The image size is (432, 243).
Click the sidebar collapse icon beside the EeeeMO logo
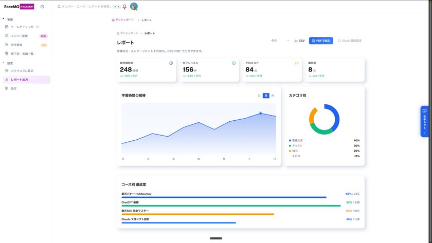[x=42, y=7]
